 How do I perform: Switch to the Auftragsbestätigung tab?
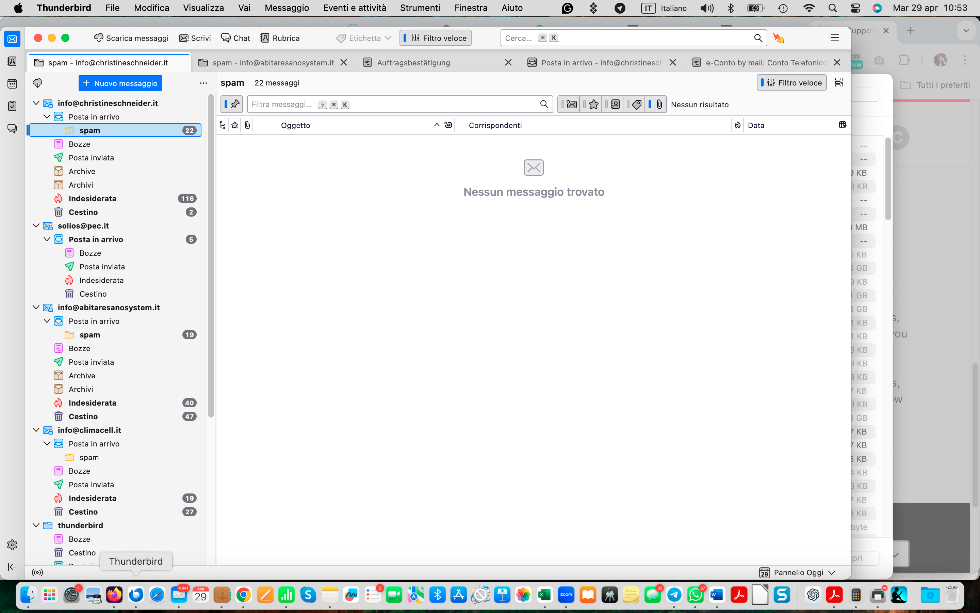tap(413, 62)
